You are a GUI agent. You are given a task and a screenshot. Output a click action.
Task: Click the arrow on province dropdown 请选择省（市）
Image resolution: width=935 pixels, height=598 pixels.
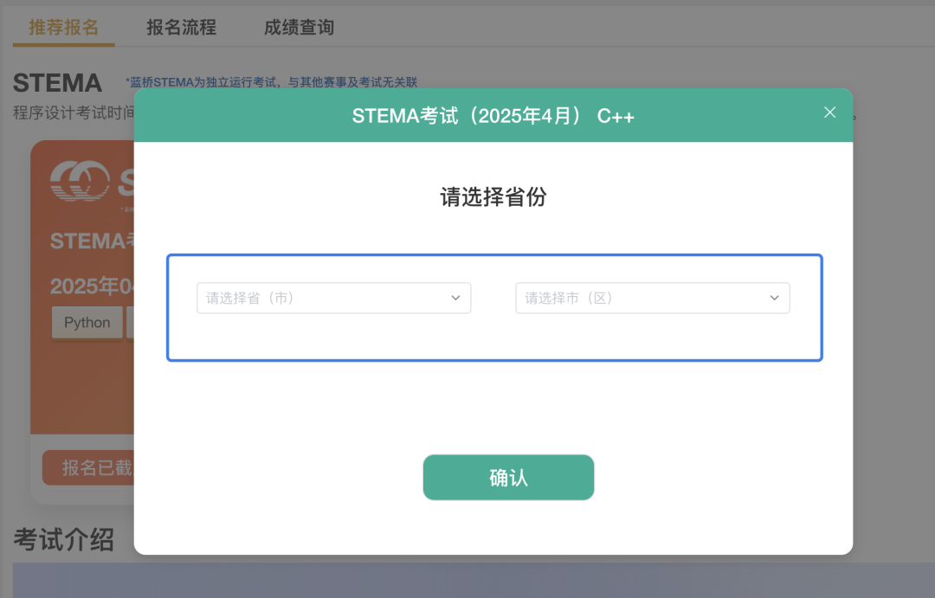455,298
